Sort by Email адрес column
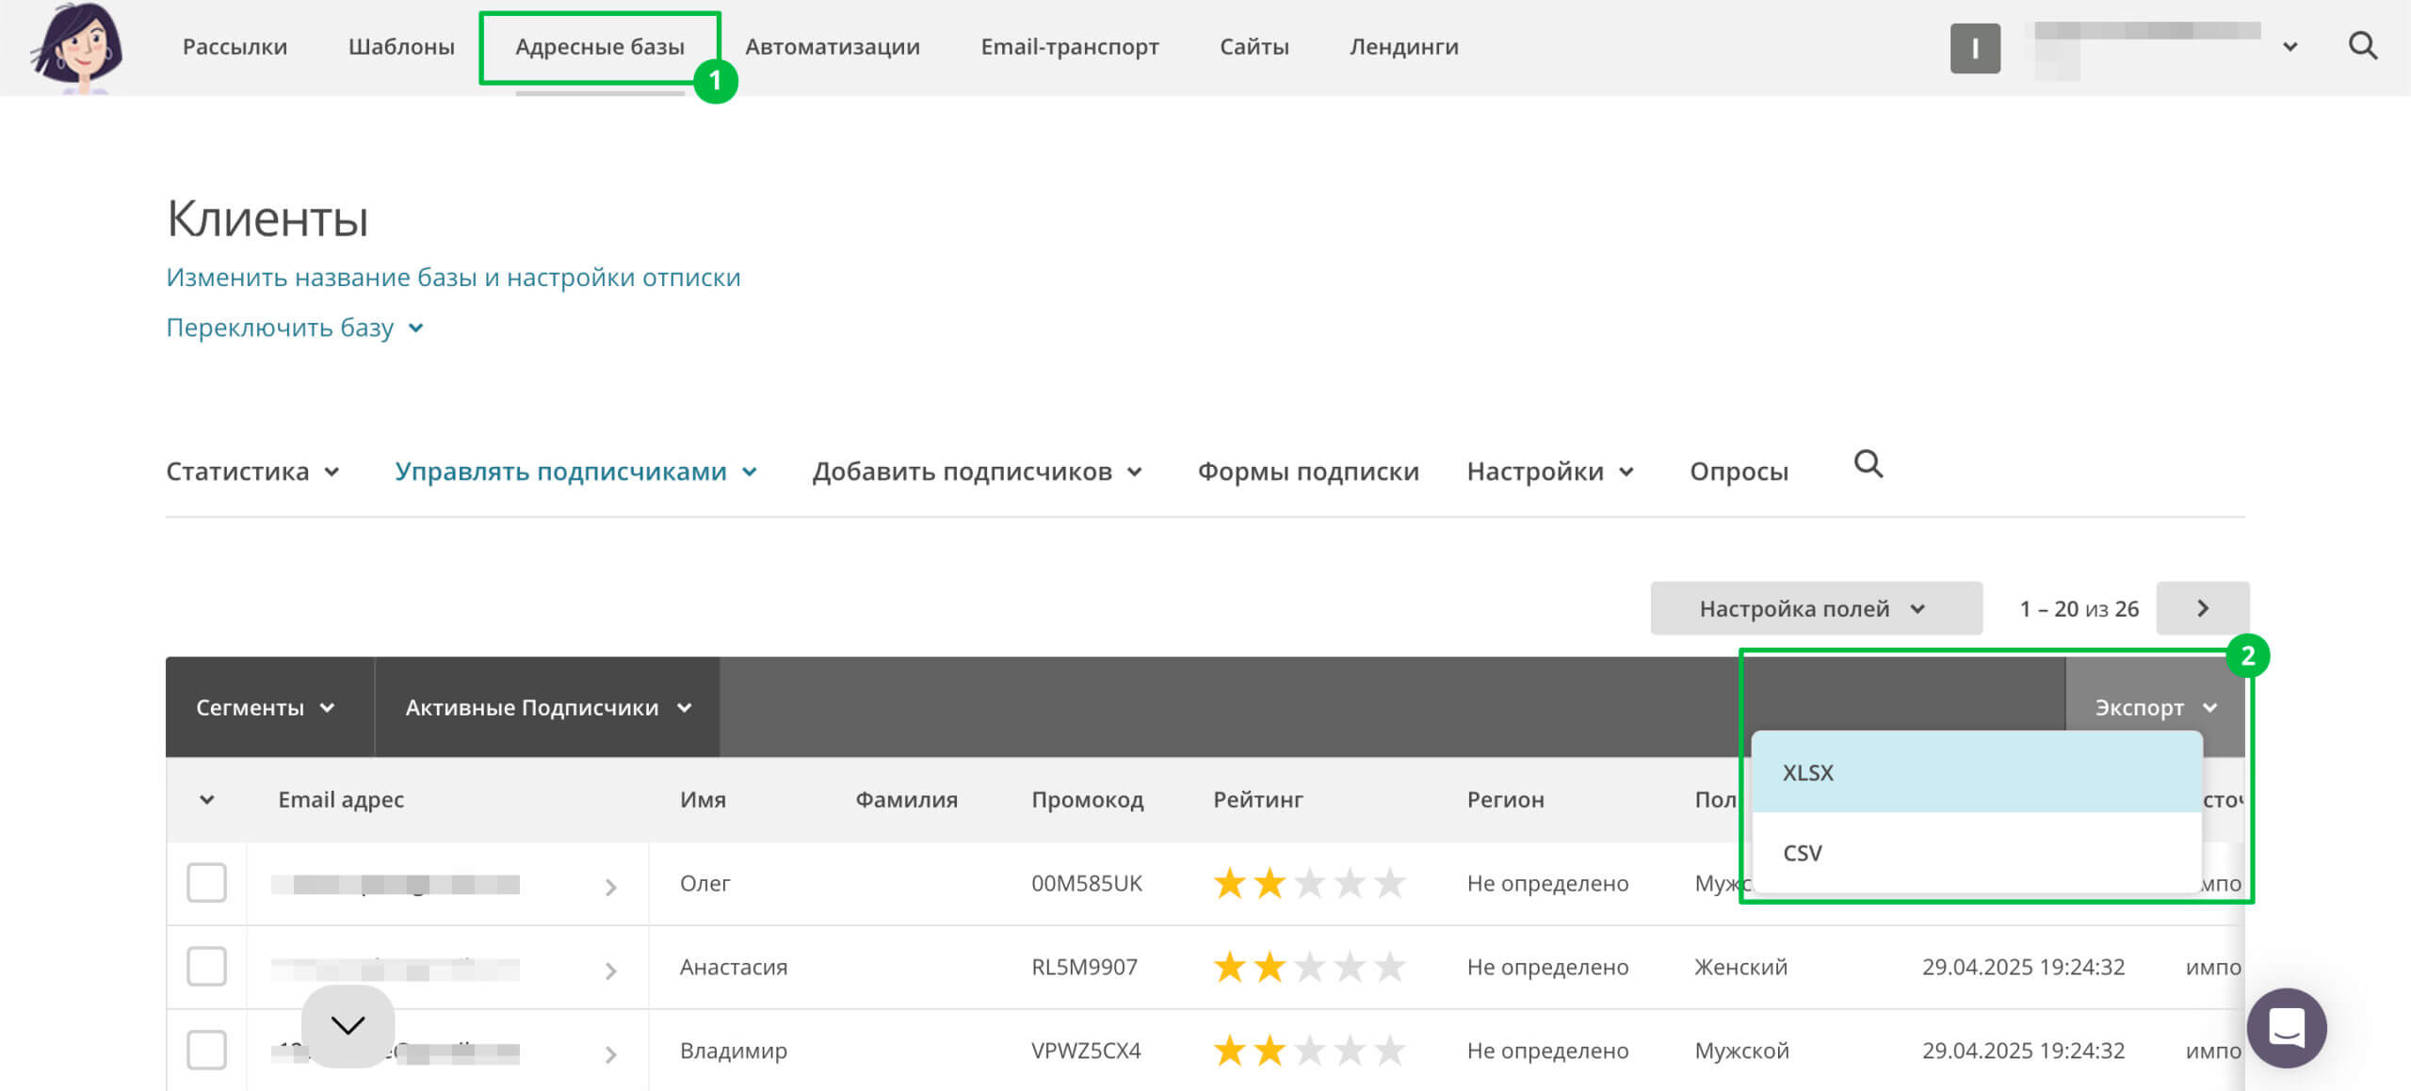 (341, 799)
